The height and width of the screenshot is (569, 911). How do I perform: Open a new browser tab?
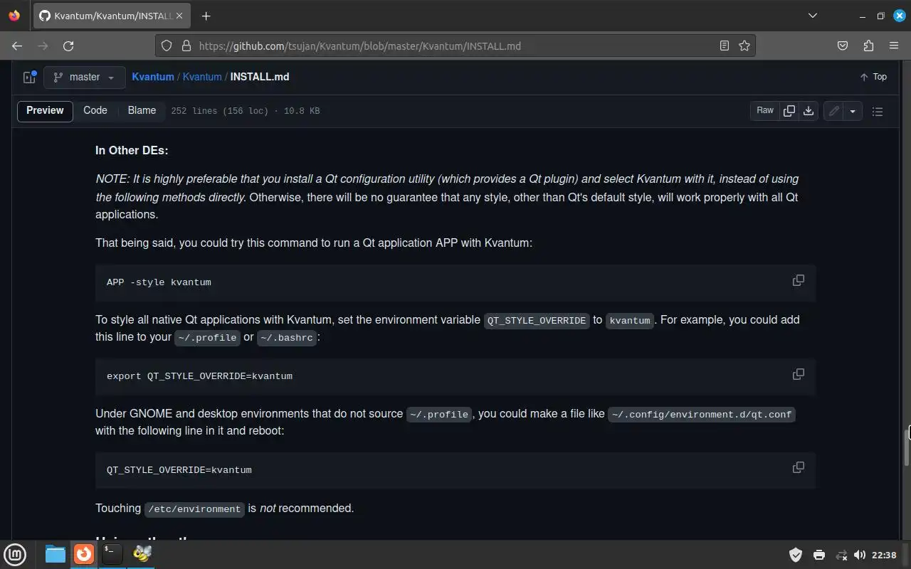pos(206,16)
